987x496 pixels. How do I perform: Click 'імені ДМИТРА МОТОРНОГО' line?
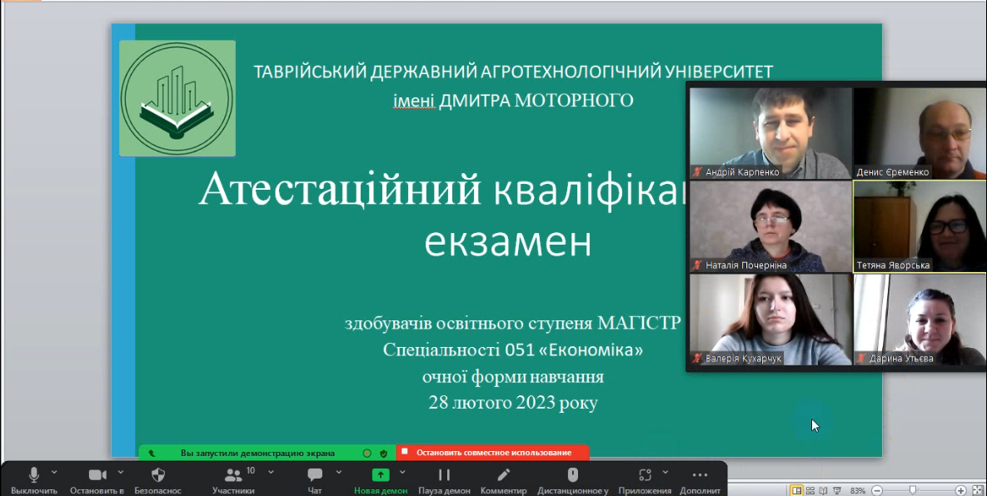[x=513, y=100]
